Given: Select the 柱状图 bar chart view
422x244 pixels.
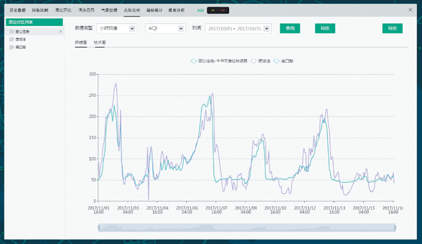Looking at the screenshot, I should click(100, 42).
